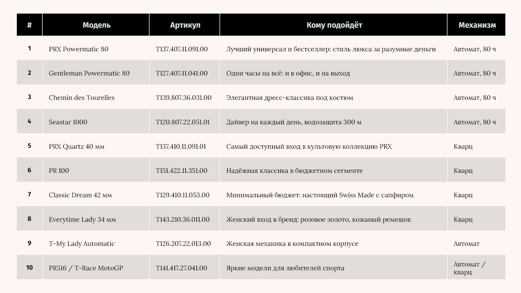Image resolution: width=521 pixels, height=293 pixels.
Task: Select description about дайвер на каждый день
Action: click(333, 121)
